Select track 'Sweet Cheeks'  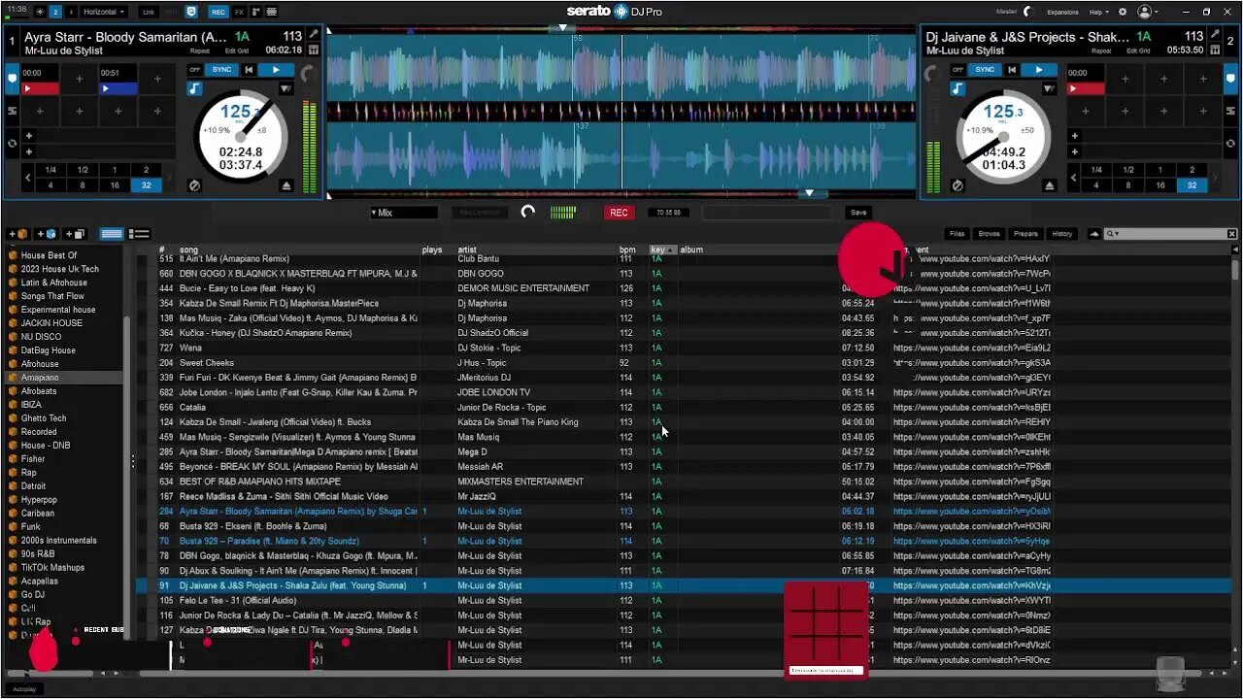pyautogui.click(x=207, y=363)
